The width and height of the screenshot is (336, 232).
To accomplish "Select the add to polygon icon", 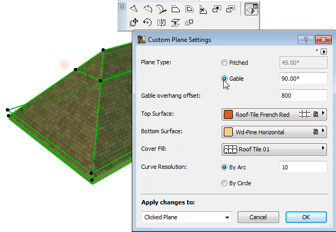I will pyautogui.click(x=217, y=9).
